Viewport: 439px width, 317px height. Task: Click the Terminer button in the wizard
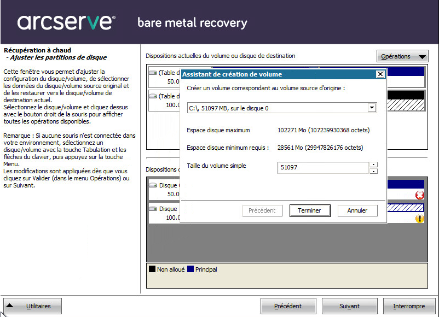pos(310,210)
